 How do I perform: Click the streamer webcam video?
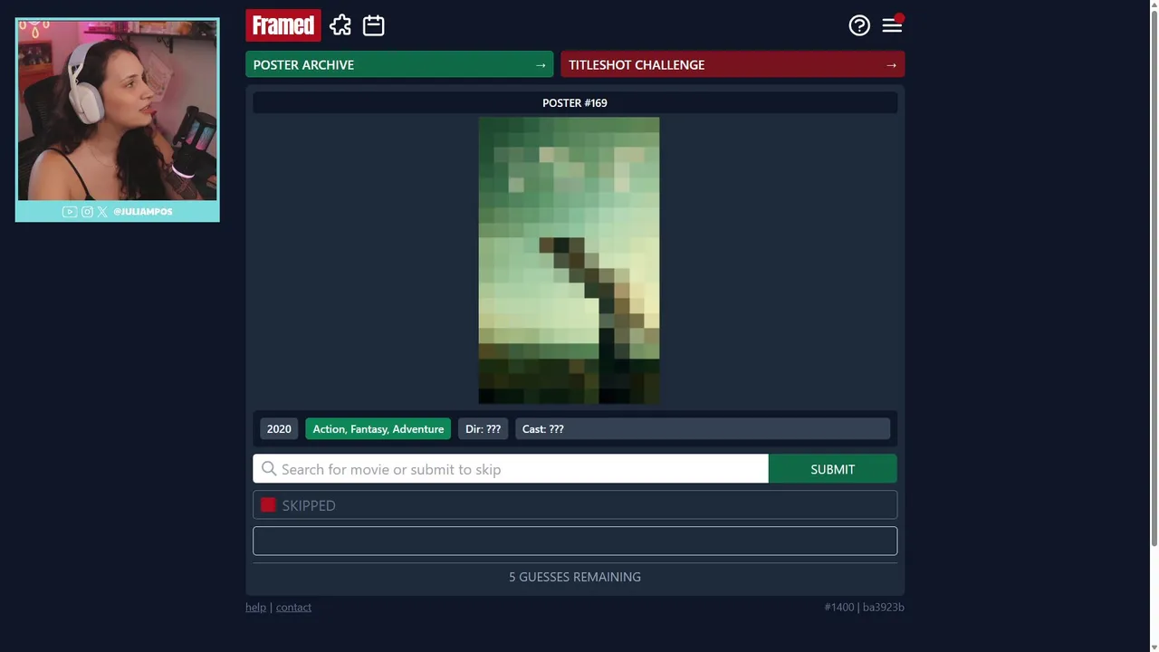pyautogui.click(x=118, y=110)
